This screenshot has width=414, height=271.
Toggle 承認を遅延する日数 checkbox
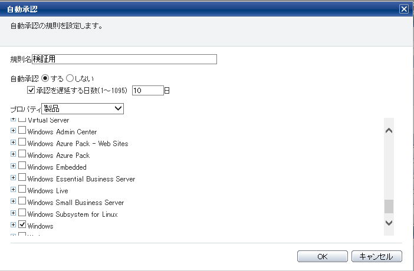tap(32, 90)
